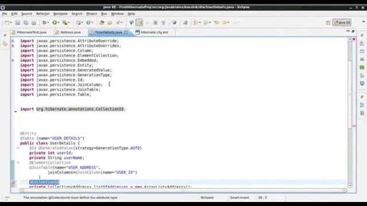The height and width of the screenshot is (206, 367).
Task: Click the error marker beside @CollectionId line
Action: (x=13, y=183)
